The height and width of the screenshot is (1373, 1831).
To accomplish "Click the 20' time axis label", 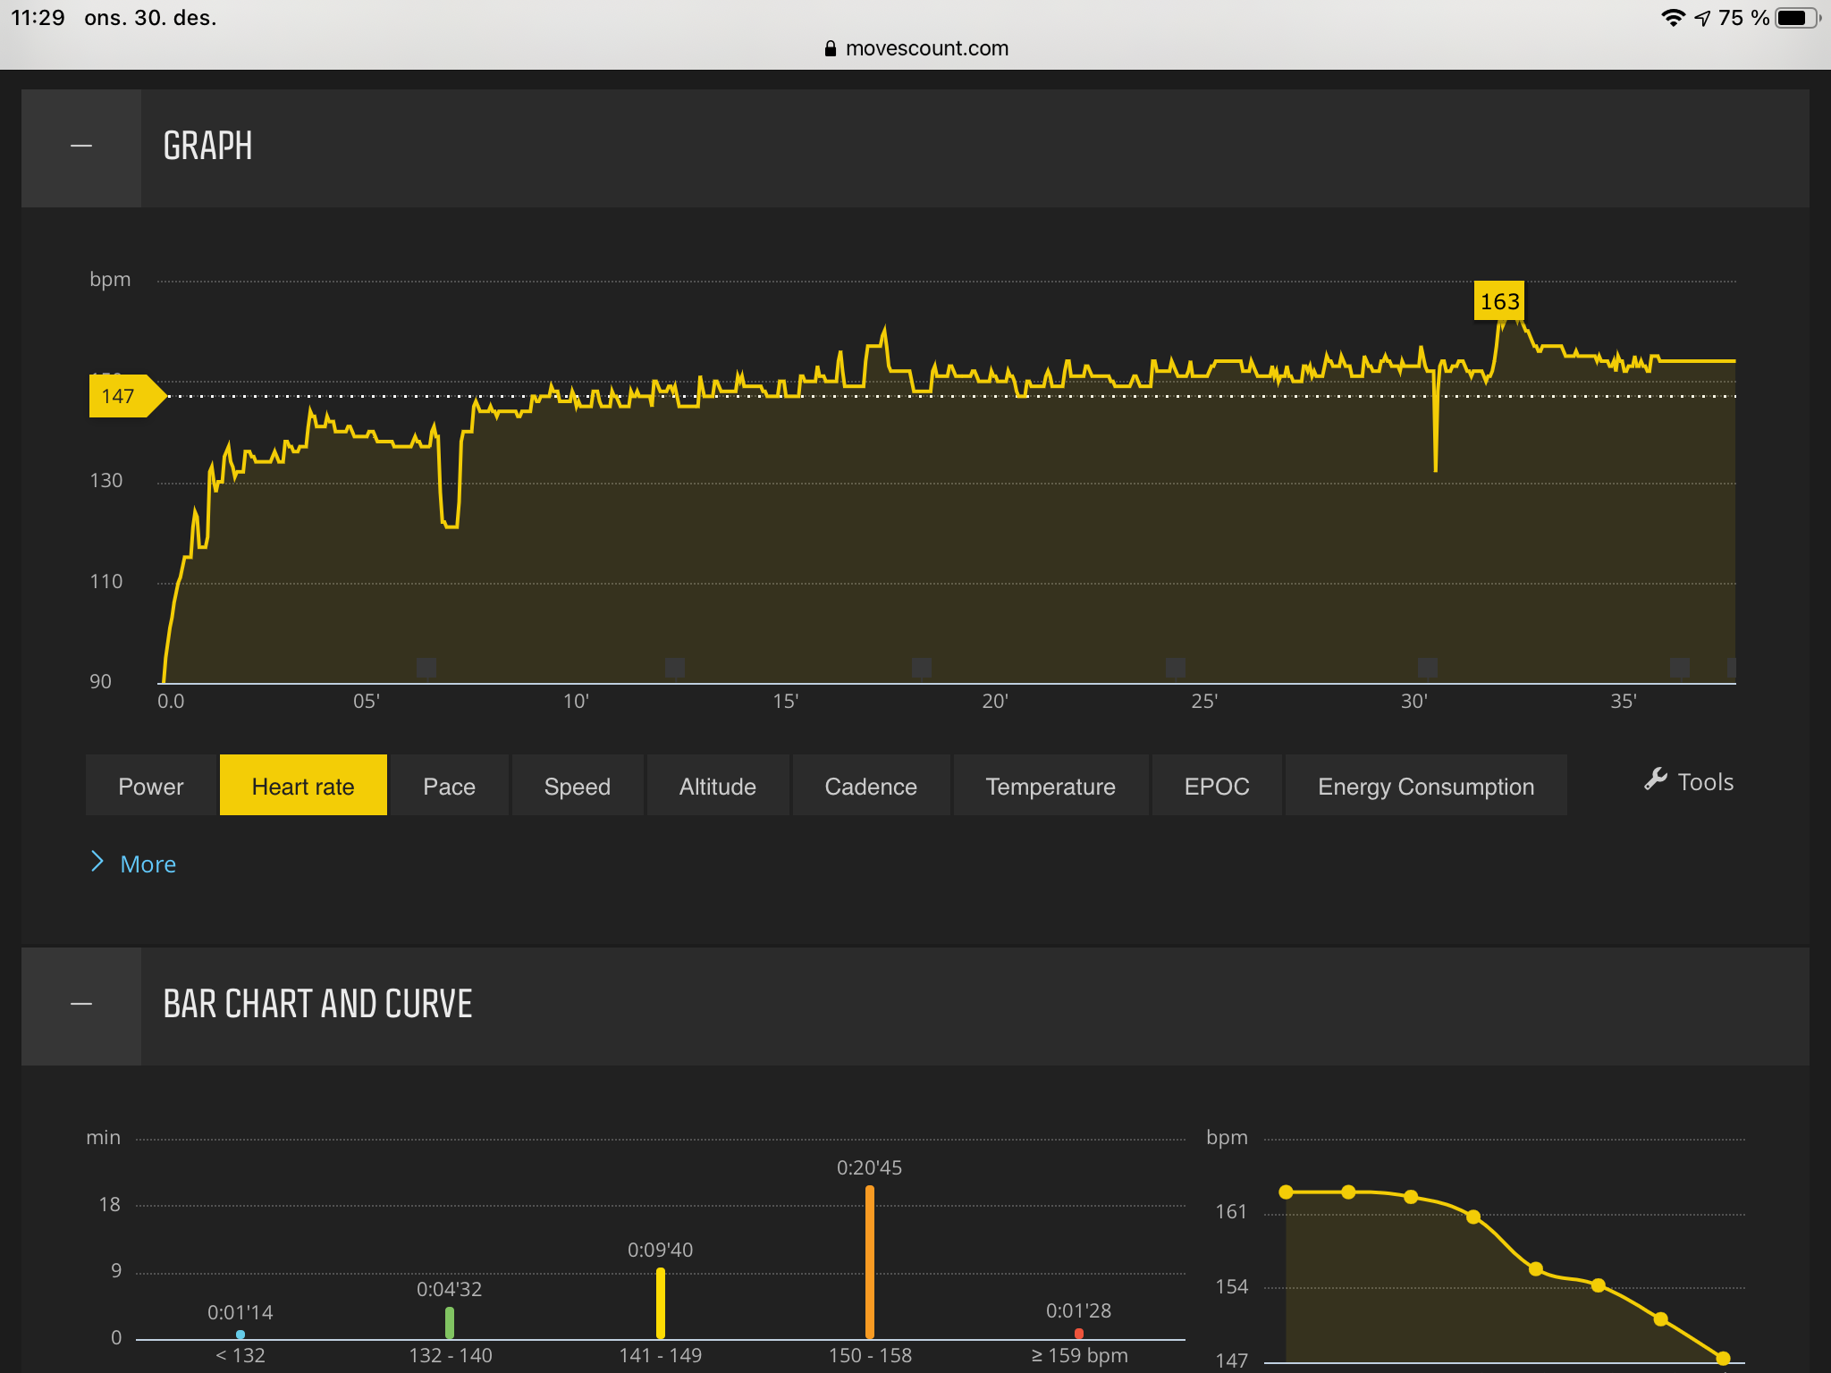I will coord(995,702).
